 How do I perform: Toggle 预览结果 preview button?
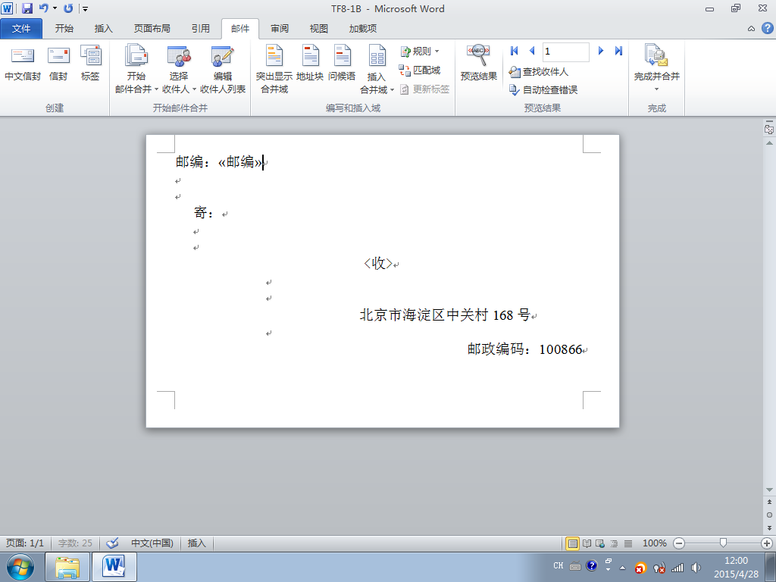coord(479,63)
